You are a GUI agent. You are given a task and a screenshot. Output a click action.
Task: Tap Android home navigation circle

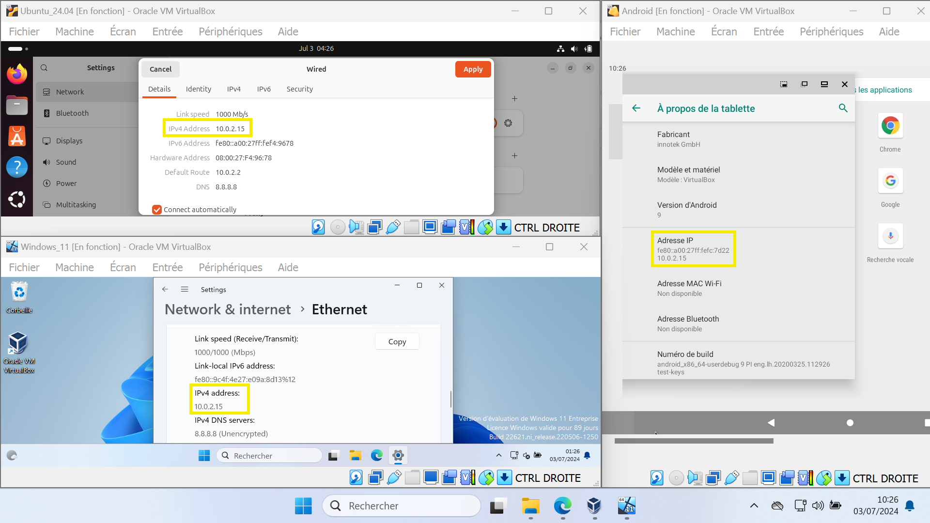850,423
